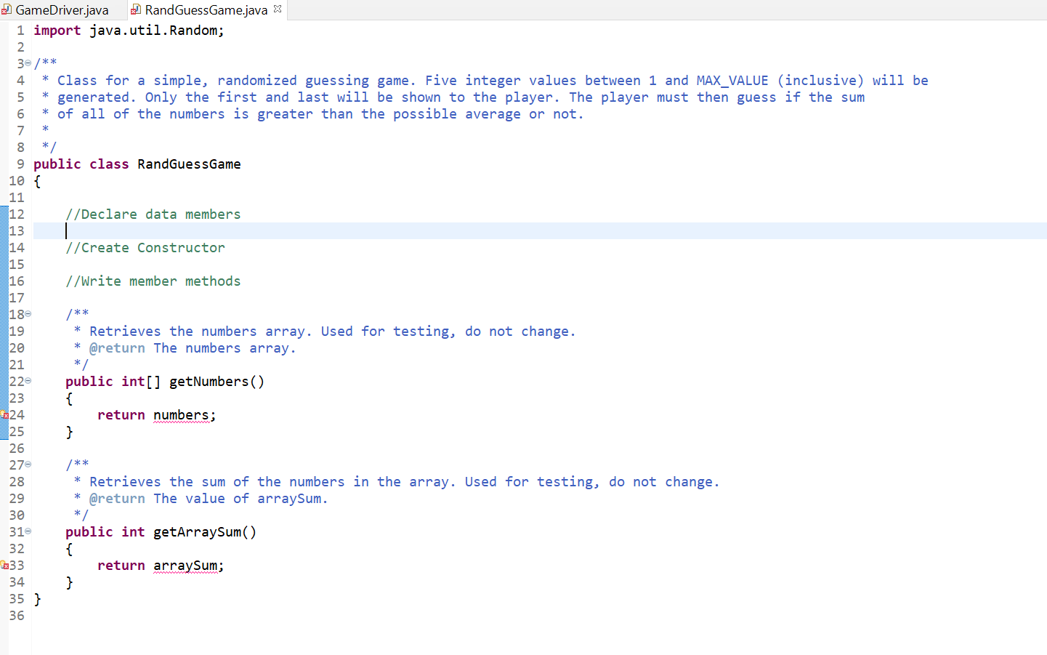
Task: Click the Java file icon on RandGuessGame.java tab
Action: coord(135,9)
